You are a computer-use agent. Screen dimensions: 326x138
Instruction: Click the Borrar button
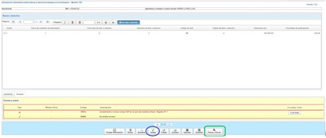pyautogui.click(x=130, y=131)
